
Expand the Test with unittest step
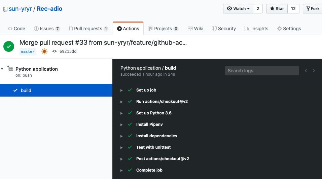[122, 147]
